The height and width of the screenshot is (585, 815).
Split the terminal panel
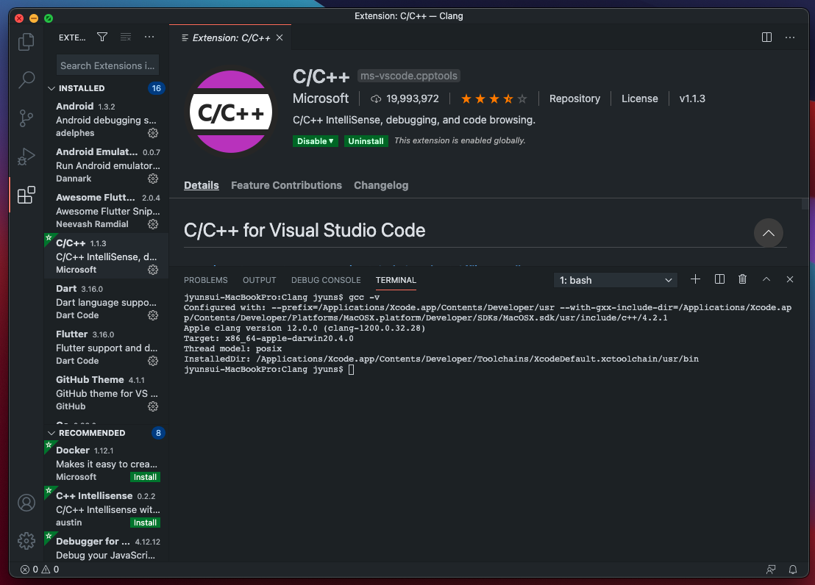[719, 279]
